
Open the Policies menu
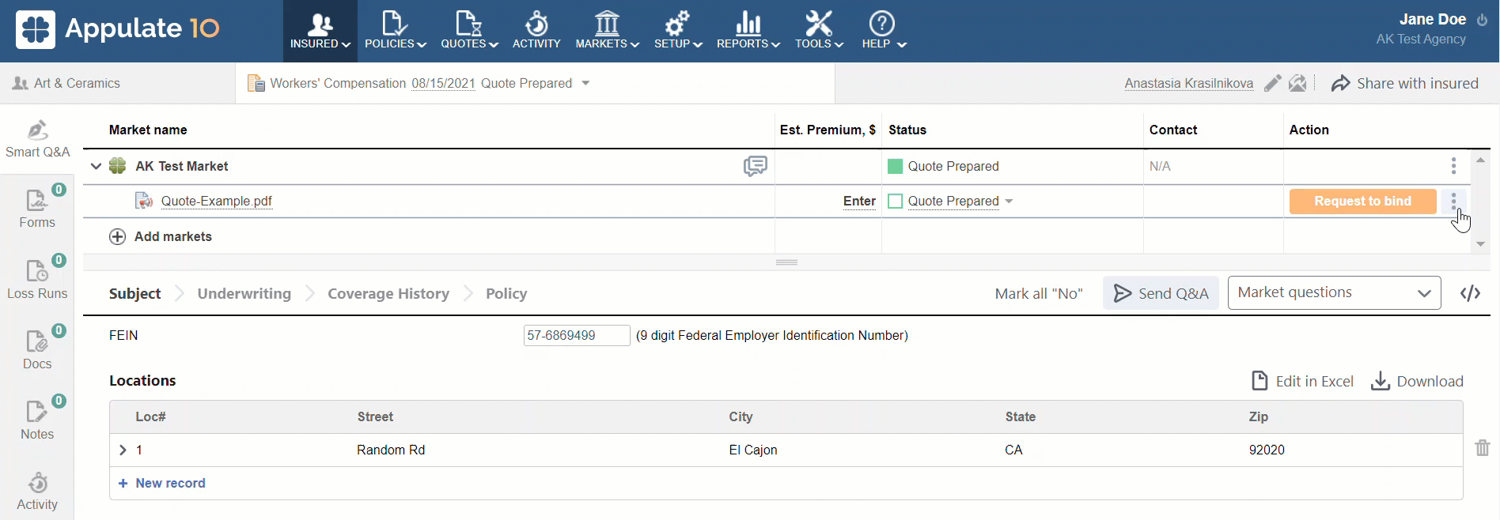pos(395,31)
